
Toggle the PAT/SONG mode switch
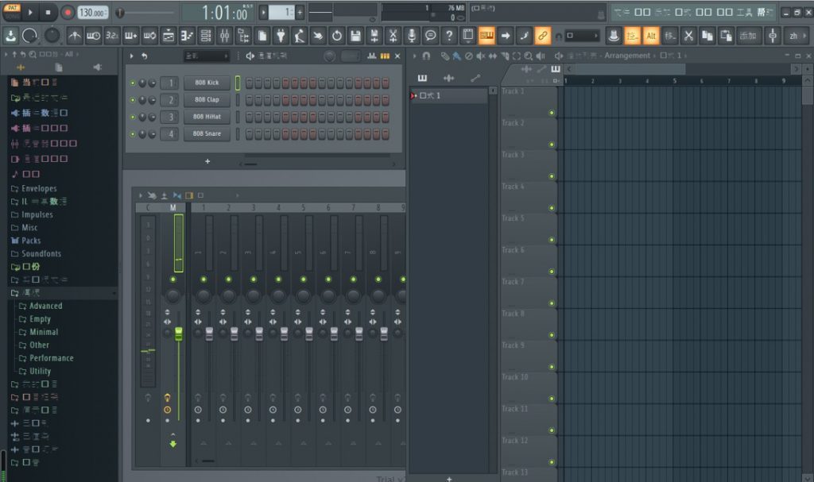(x=13, y=12)
